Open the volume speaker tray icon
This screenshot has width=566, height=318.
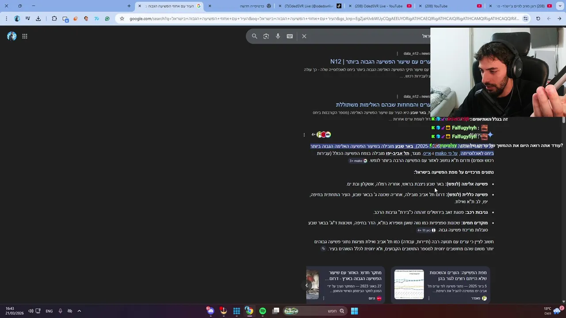[x=31, y=311]
